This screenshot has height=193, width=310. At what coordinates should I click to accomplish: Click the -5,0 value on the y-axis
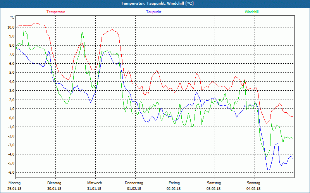[x=11, y=163]
